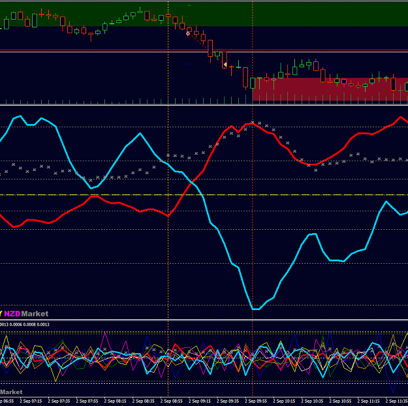Click the 2 Sep 07:35 time label
Viewport: 408px width, 406px height.
pos(59,401)
